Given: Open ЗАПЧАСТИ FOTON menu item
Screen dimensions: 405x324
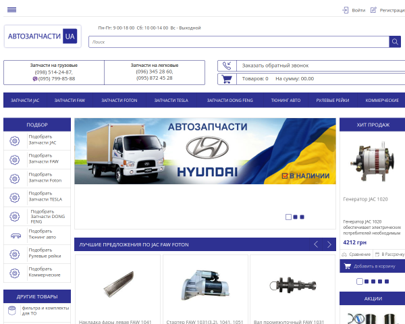Looking at the screenshot, I should [119, 101].
